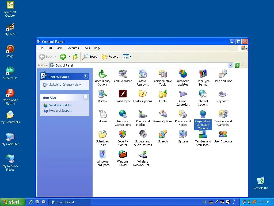The image size is (274, 206).
Task: Click the Go button
Action: point(239,65)
